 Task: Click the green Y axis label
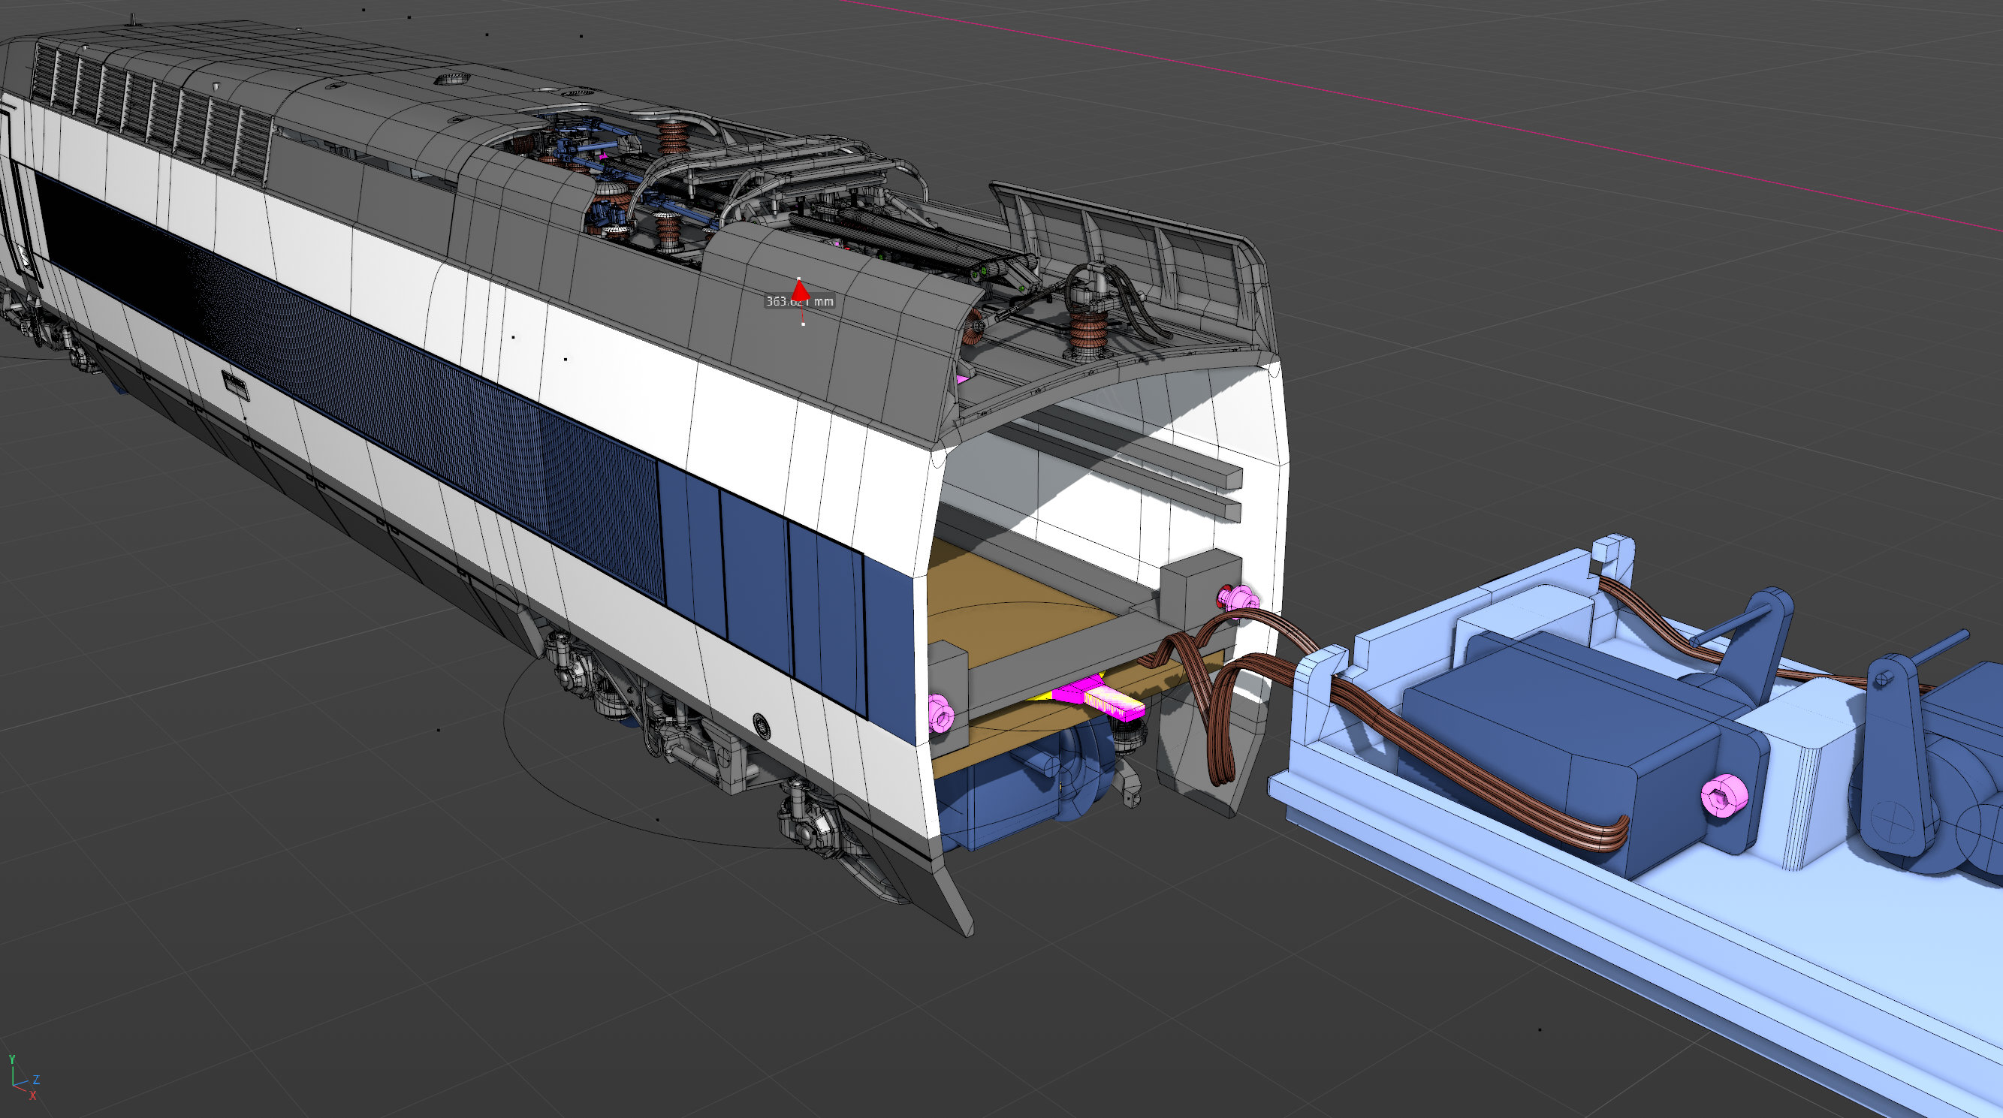tap(12, 1059)
